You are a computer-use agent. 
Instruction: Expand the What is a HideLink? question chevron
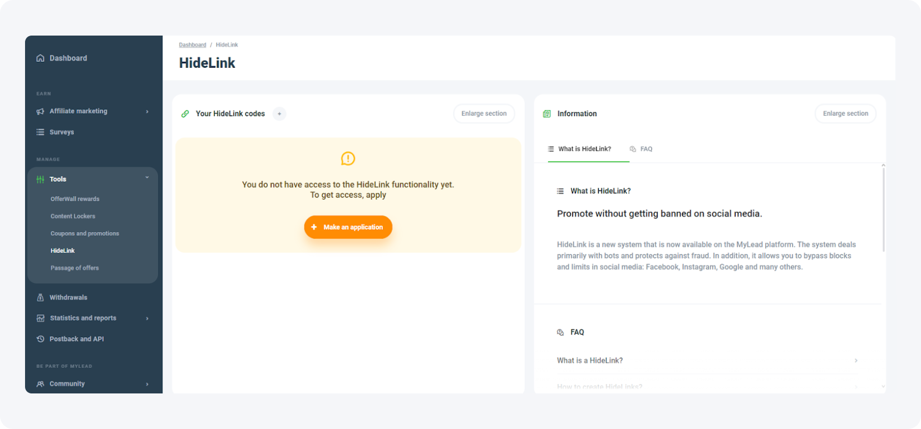(x=856, y=361)
